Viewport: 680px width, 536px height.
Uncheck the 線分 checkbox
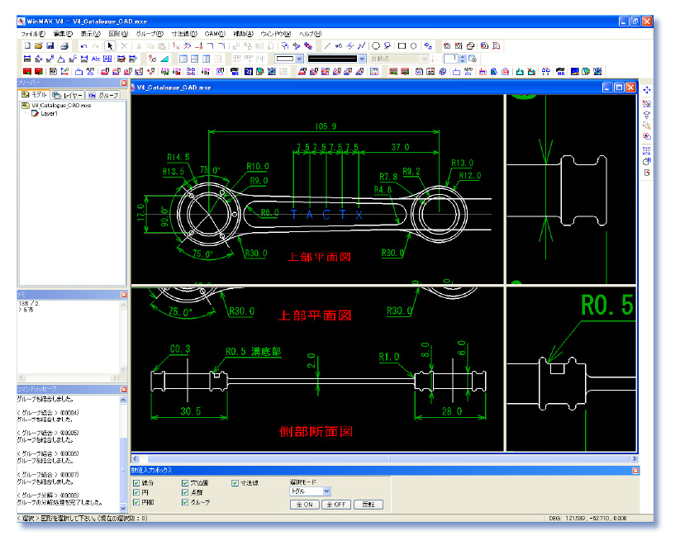(136, 482)
